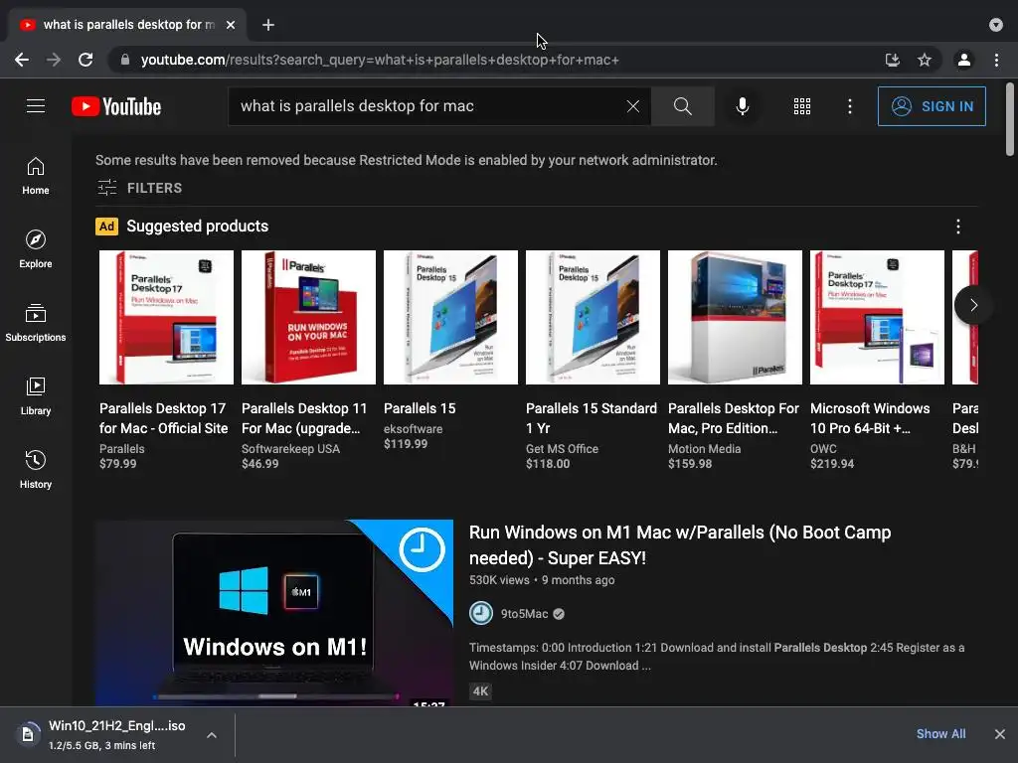Go to Home in the sidebar
This screenshot has width=1018, height=763.
(36, 176)
